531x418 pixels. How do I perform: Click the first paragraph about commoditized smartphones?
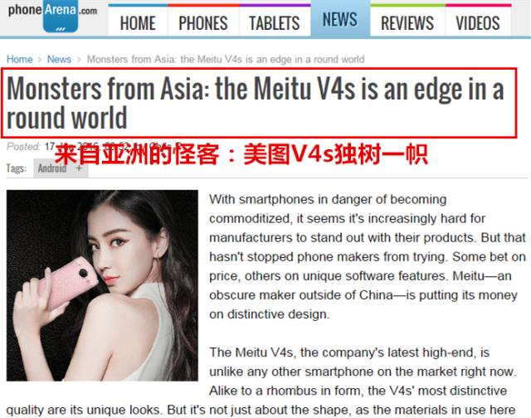click(368, 257)
